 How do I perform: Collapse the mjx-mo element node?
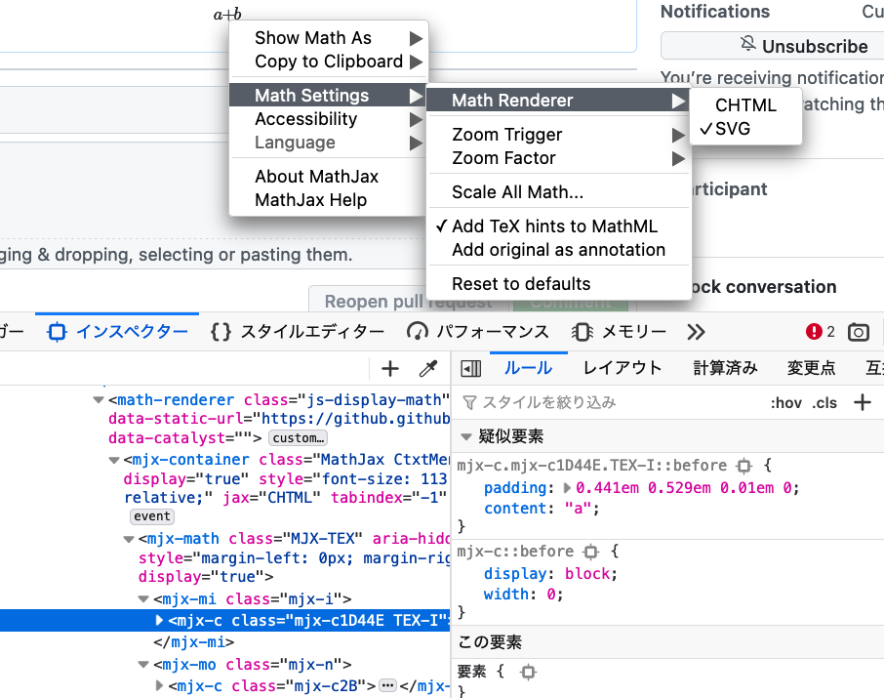click(143, 665)
